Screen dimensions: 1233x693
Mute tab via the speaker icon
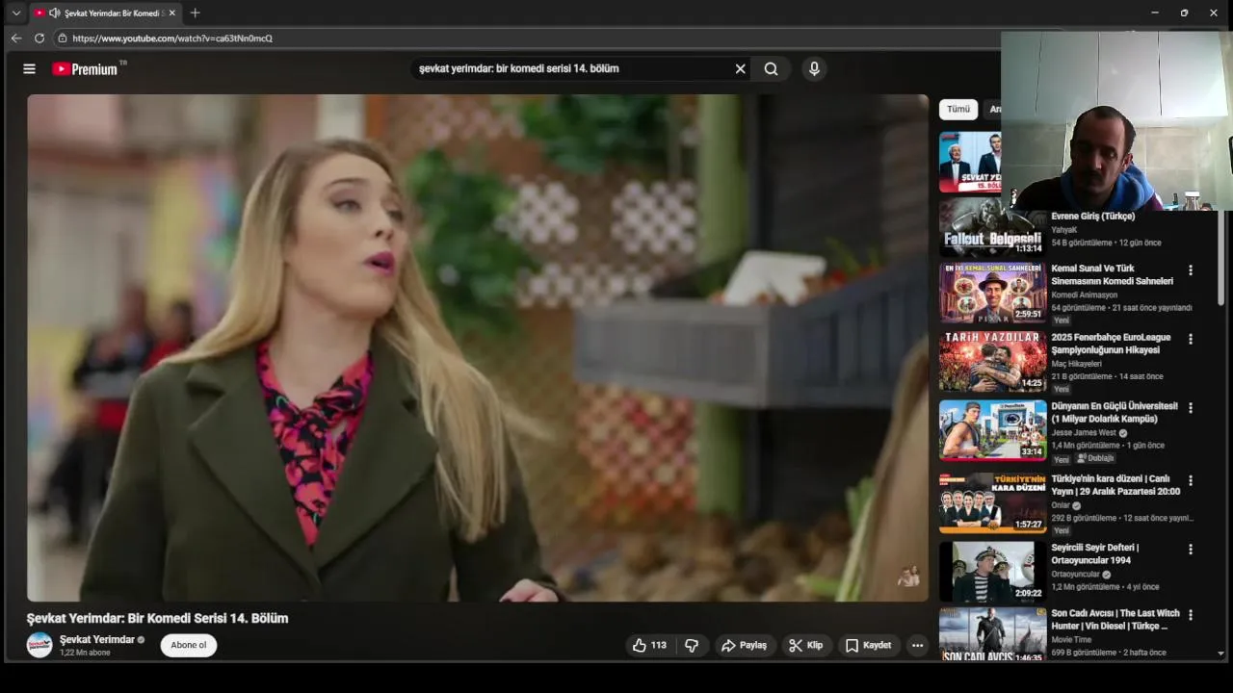point(55,13)
